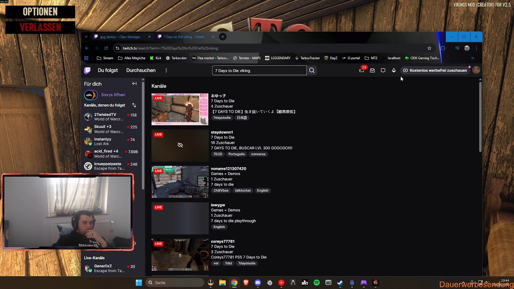Click the Português tag under staydown1
514x289 pixels.
click(x=237, y=154)
